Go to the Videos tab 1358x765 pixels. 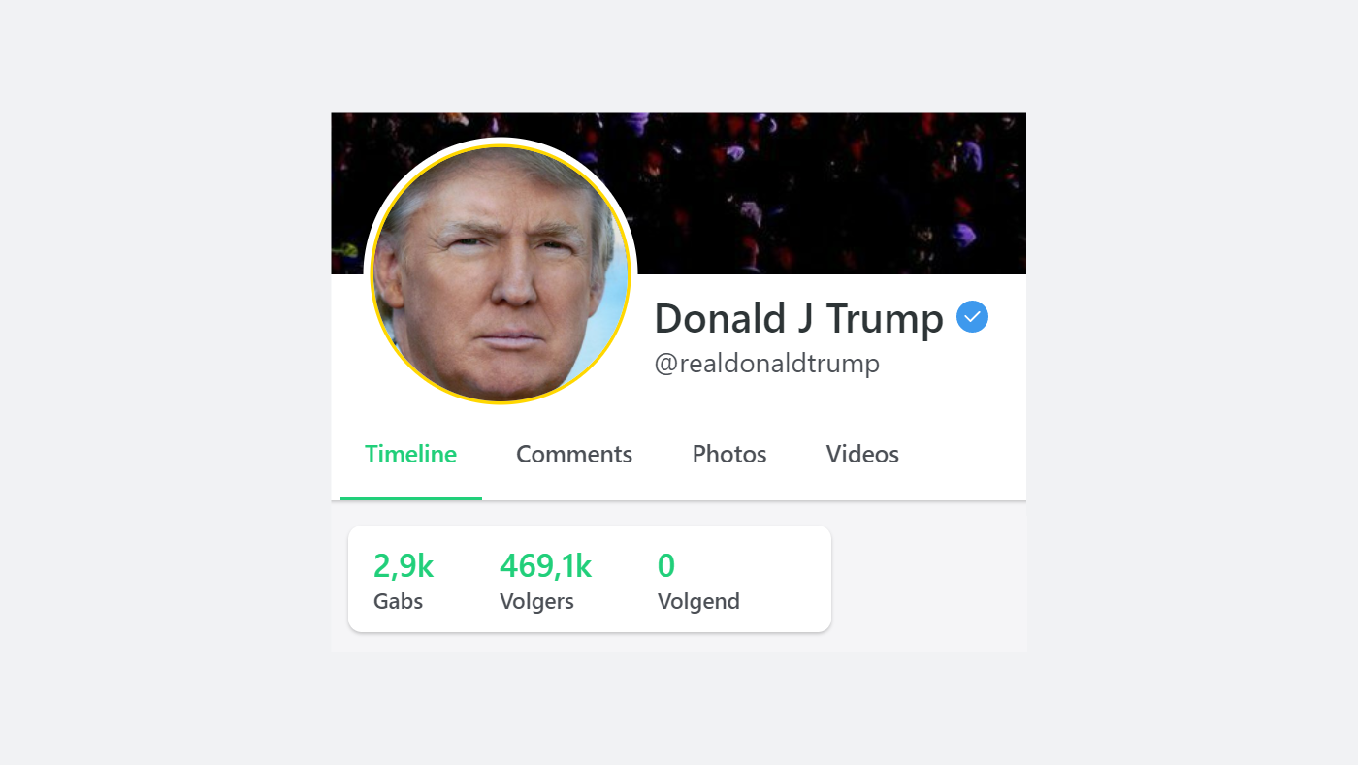tap(862, 454)
